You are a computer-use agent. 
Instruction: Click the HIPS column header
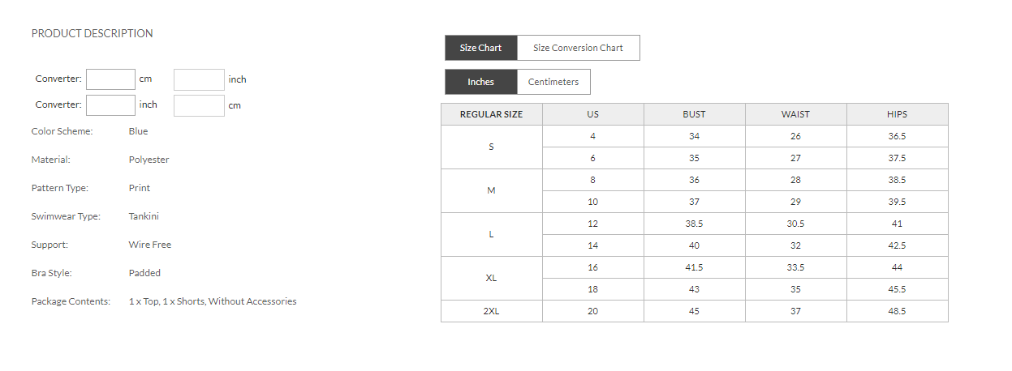[x=897, y=114]
